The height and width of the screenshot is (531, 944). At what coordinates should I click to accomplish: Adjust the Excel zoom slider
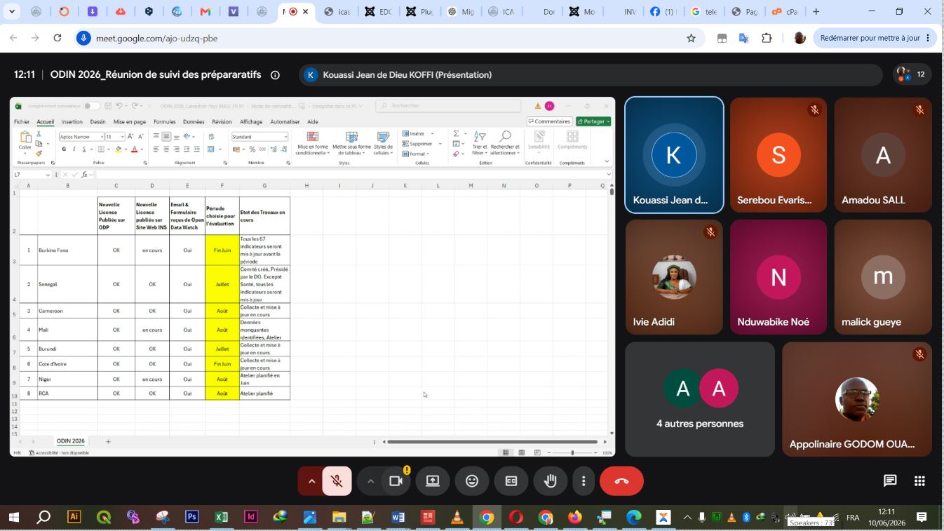coord(572,452)
